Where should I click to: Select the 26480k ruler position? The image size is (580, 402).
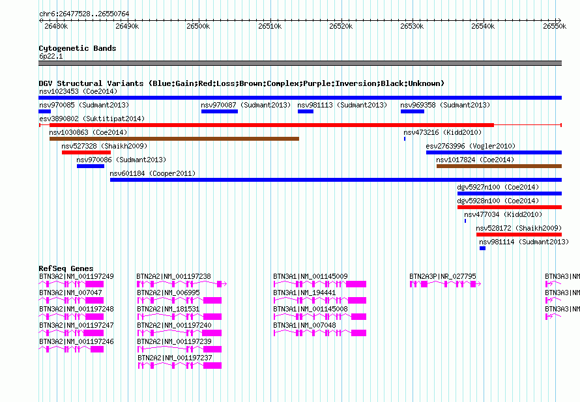click(56, 26)
